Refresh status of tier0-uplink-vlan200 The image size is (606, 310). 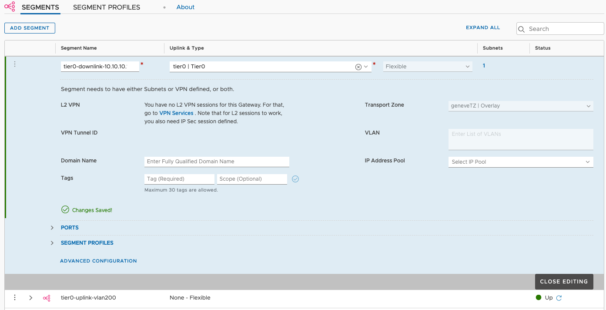click(x=559, y=298)
